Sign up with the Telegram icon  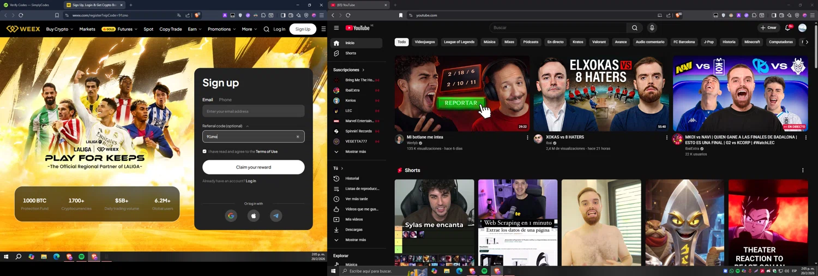(x=276, y=215)
